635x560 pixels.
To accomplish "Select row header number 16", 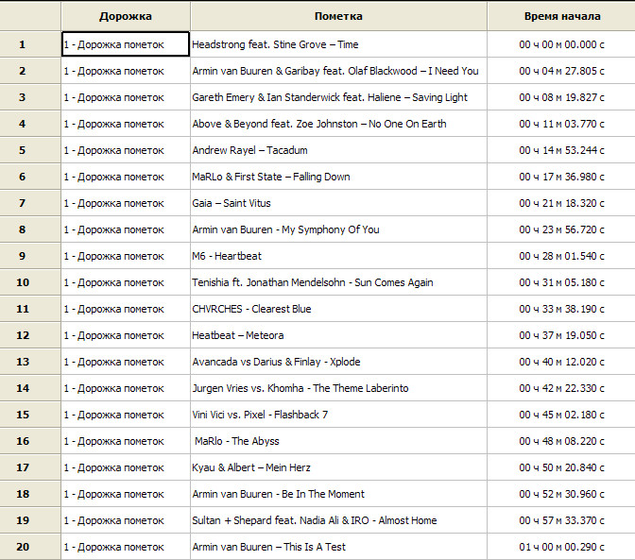I will pyautogui.click(x=30, y=441).
